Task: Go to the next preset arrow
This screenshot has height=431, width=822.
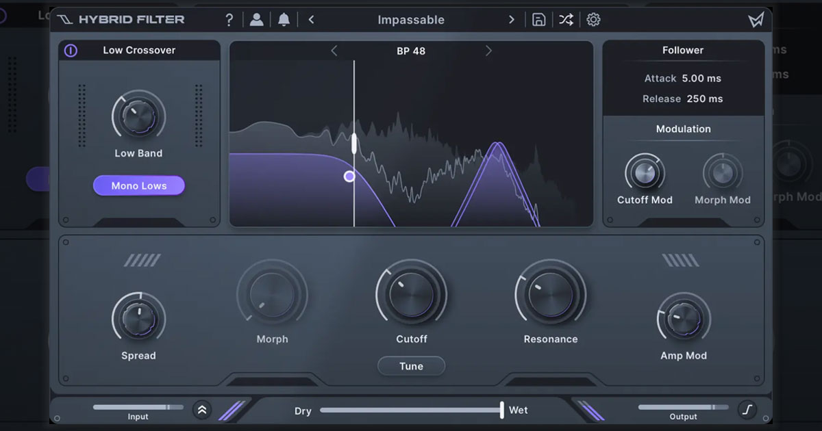Action: [x=511, y=20]
